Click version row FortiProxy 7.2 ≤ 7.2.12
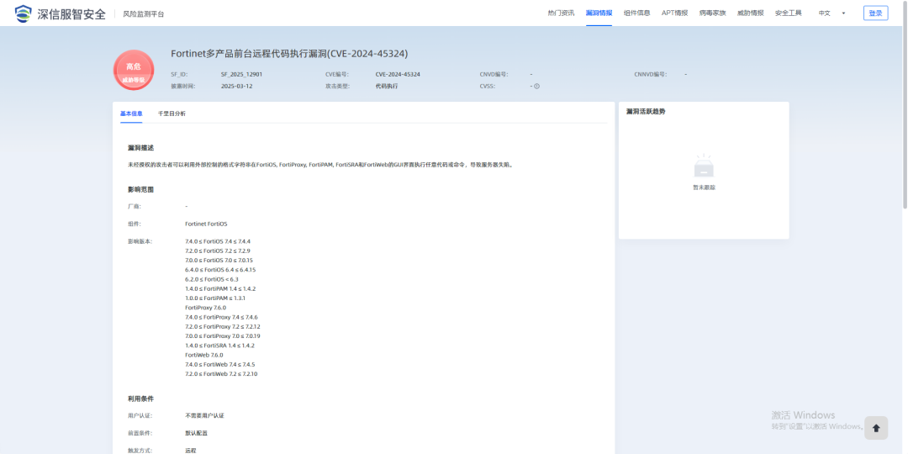This screenshot has height=454, width=908. (x=223, y=326)
